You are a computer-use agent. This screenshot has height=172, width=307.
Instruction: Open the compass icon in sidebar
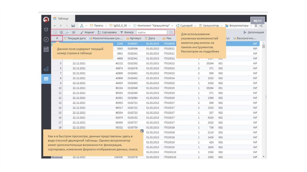46,39
